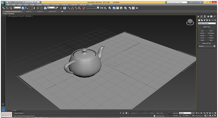This screenshot has height=118, width=218.
Task: Click the Pyramid primitive button
Action: click(211, 38)
